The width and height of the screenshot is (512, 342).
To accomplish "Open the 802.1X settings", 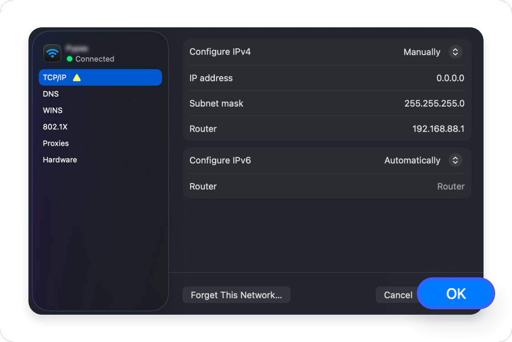I will point(55,127).
